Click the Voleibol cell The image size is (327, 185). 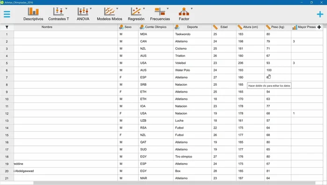point(192,63)
